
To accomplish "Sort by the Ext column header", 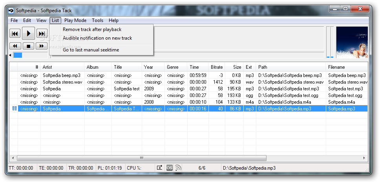I will [x=250, y=67].
